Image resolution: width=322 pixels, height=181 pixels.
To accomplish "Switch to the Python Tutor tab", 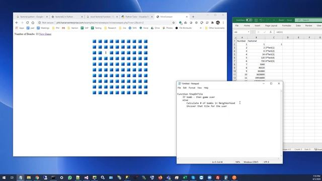I will point(137,17).
